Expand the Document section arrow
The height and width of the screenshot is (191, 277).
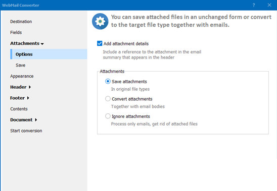(36, 120)
